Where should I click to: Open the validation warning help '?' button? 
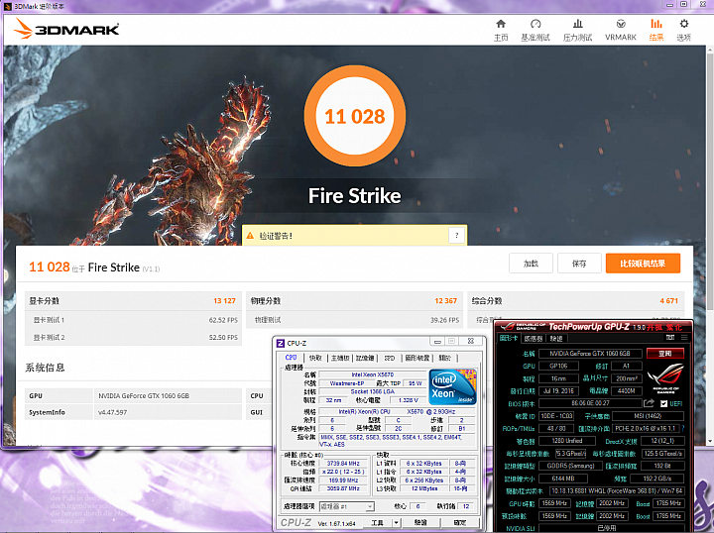coord(457,235)
